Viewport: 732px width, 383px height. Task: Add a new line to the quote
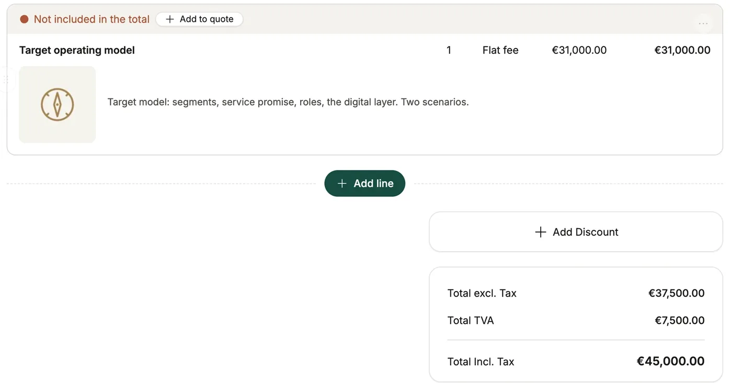click(x=365, y=184)
